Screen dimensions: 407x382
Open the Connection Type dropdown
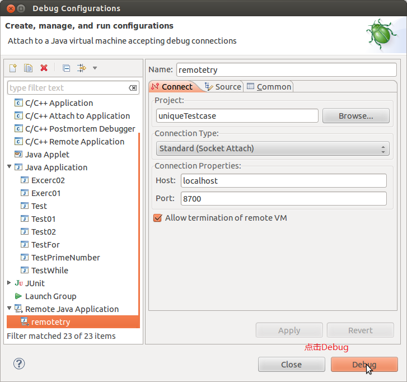coord(273,148)
